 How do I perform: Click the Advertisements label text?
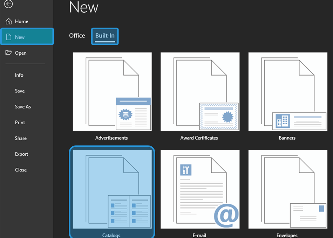click(111, 138)
